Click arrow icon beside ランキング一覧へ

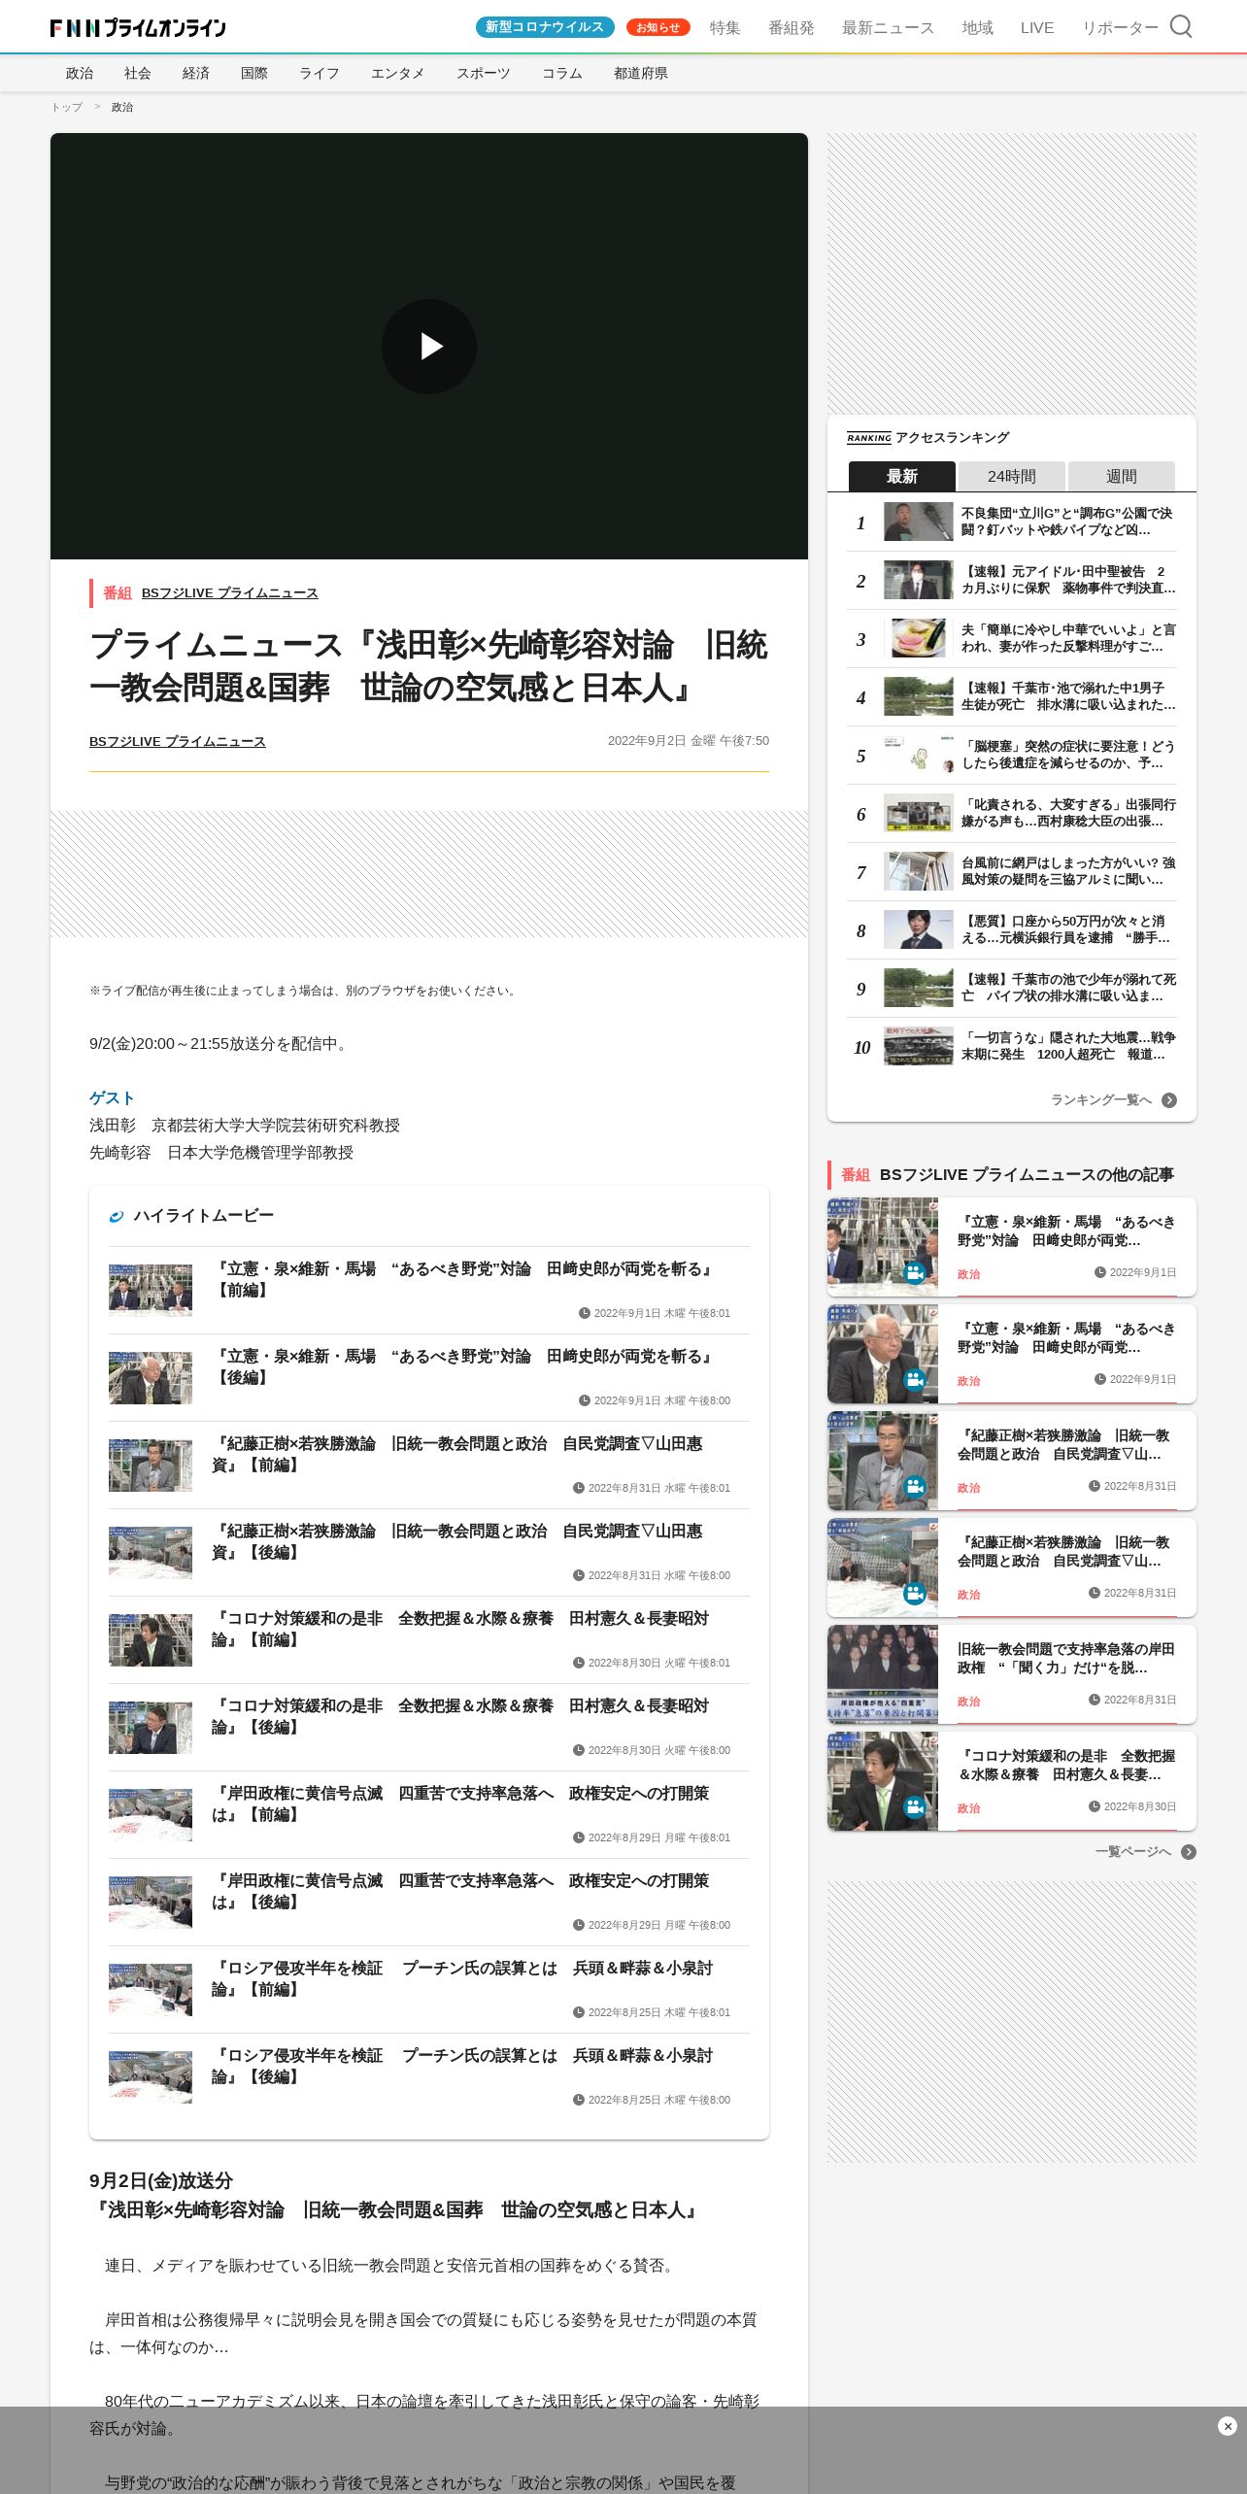1169,1100
